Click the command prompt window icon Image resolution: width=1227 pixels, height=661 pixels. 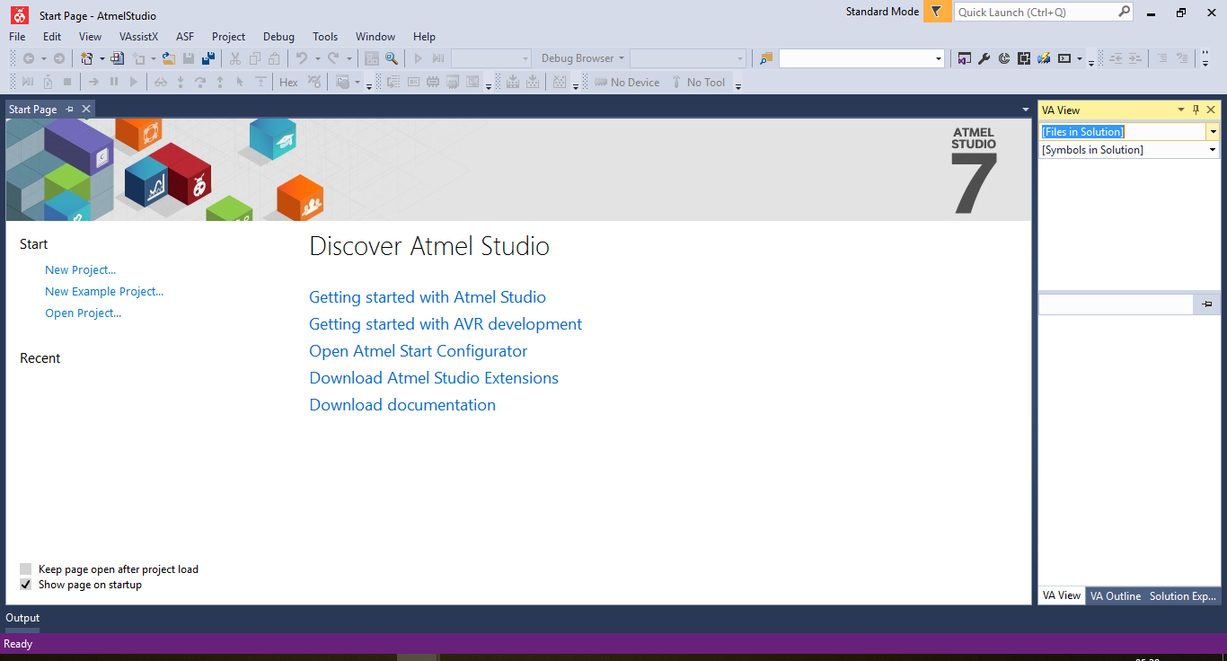click(x=1064, y=58)
